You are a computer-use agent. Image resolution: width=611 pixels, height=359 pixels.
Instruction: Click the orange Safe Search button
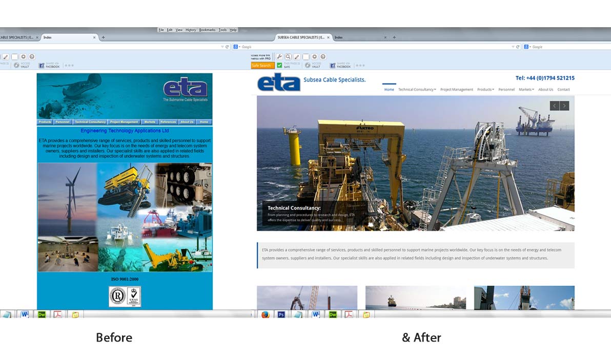262,66
